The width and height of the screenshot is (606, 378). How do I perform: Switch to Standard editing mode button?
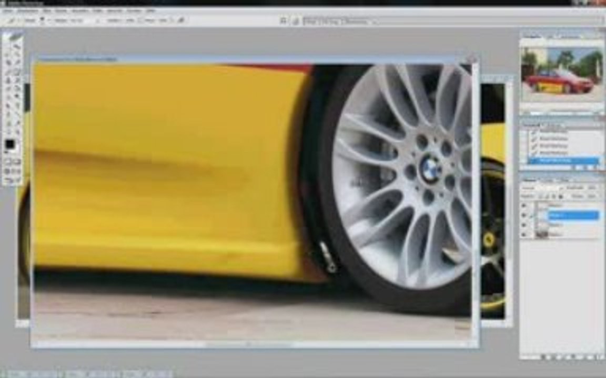[x=8, y=161]
